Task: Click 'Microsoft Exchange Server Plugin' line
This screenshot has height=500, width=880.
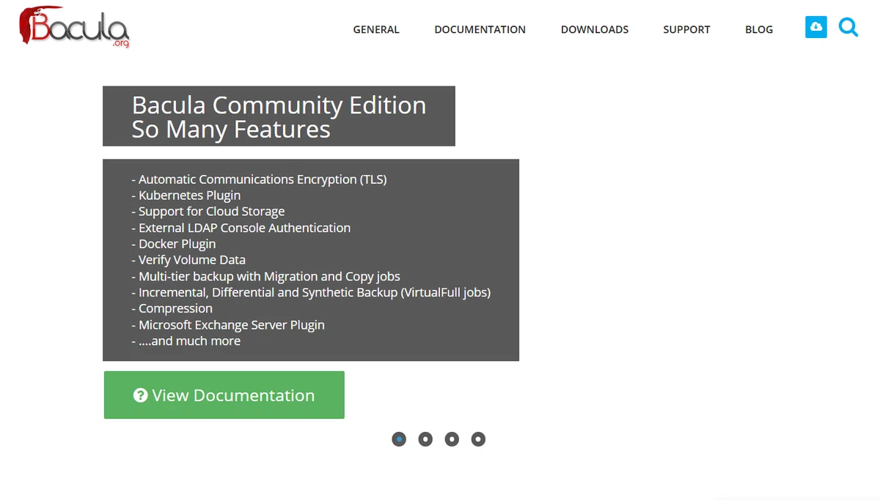Action: pos(228,325)
